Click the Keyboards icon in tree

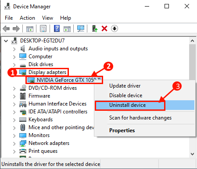pos(23,120)
